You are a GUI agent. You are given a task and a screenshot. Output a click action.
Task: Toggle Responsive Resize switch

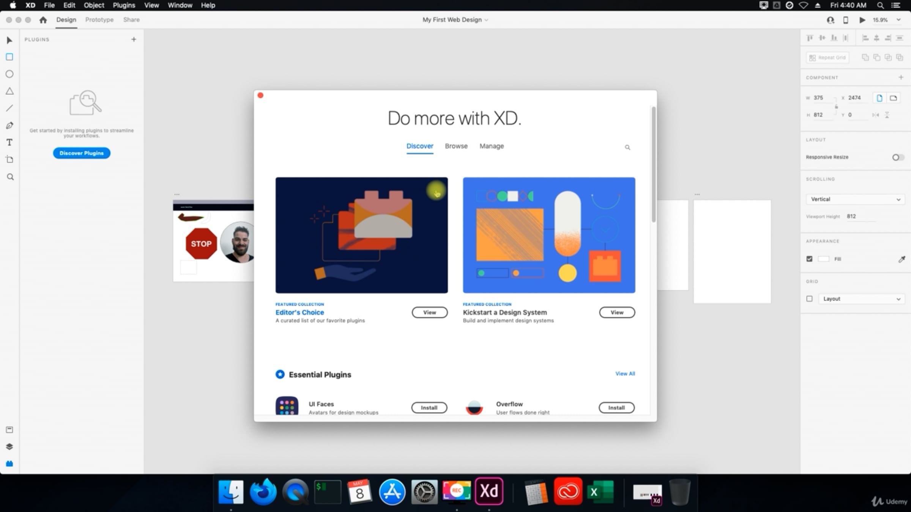point(898,157)
